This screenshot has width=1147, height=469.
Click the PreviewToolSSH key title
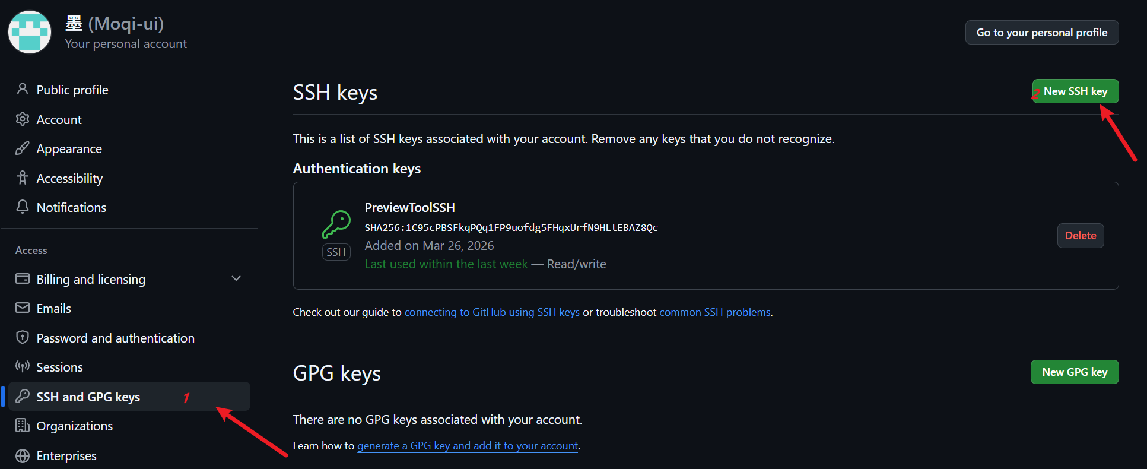(409, 208)
